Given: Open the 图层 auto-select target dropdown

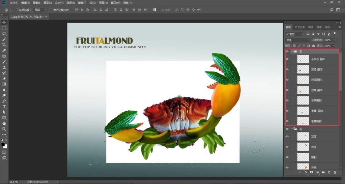Looking at the screenshot, I should (40, 10).
